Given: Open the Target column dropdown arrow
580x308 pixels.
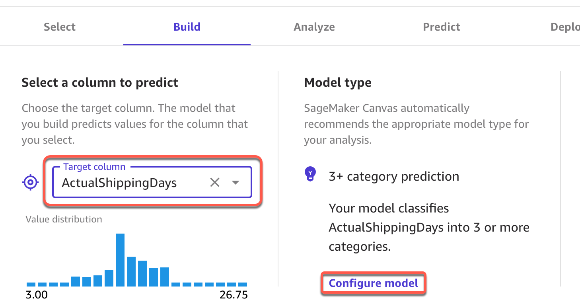Looking at the screenshot, I should pyautogui.click(x=236, y=183).
